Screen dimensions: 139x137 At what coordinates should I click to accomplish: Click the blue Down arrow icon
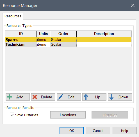coord(111,97)
